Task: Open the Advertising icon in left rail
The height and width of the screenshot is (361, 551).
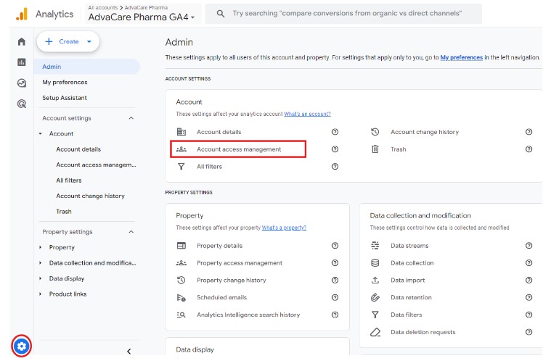Action: (22, 104)
